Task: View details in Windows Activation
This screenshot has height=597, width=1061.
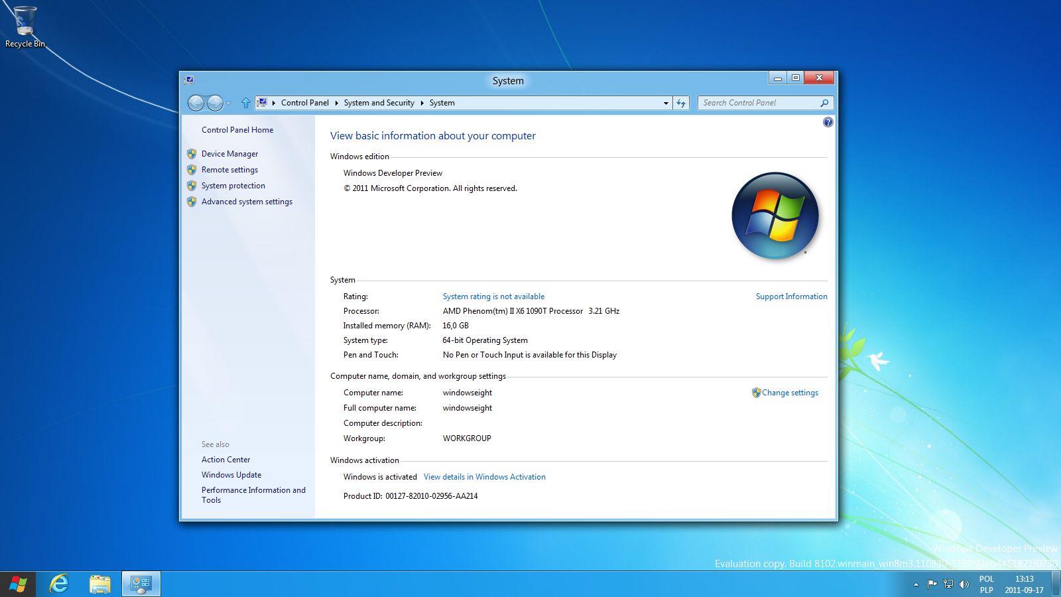Action: click(x=484, y=477)
